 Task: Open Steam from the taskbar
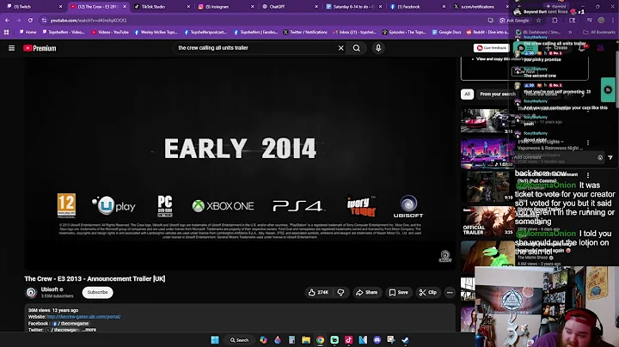tap(406, 340)
